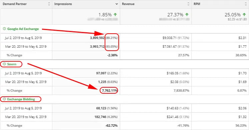Select the 1.85% impressions summary value
Viewport: 249px width, 130px height.
point(105,15)
